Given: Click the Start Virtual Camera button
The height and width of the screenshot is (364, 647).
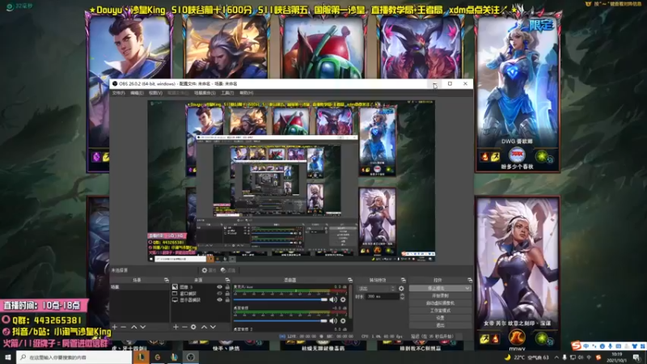Looking at the screenshot, I should [440, 303].
